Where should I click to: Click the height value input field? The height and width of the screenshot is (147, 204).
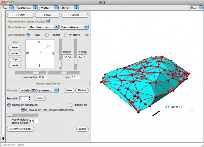67,57
